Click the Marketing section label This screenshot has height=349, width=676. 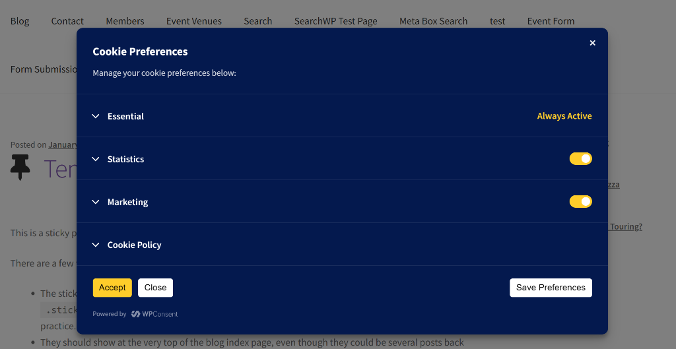pyautogui.click(x=127, y=202)
